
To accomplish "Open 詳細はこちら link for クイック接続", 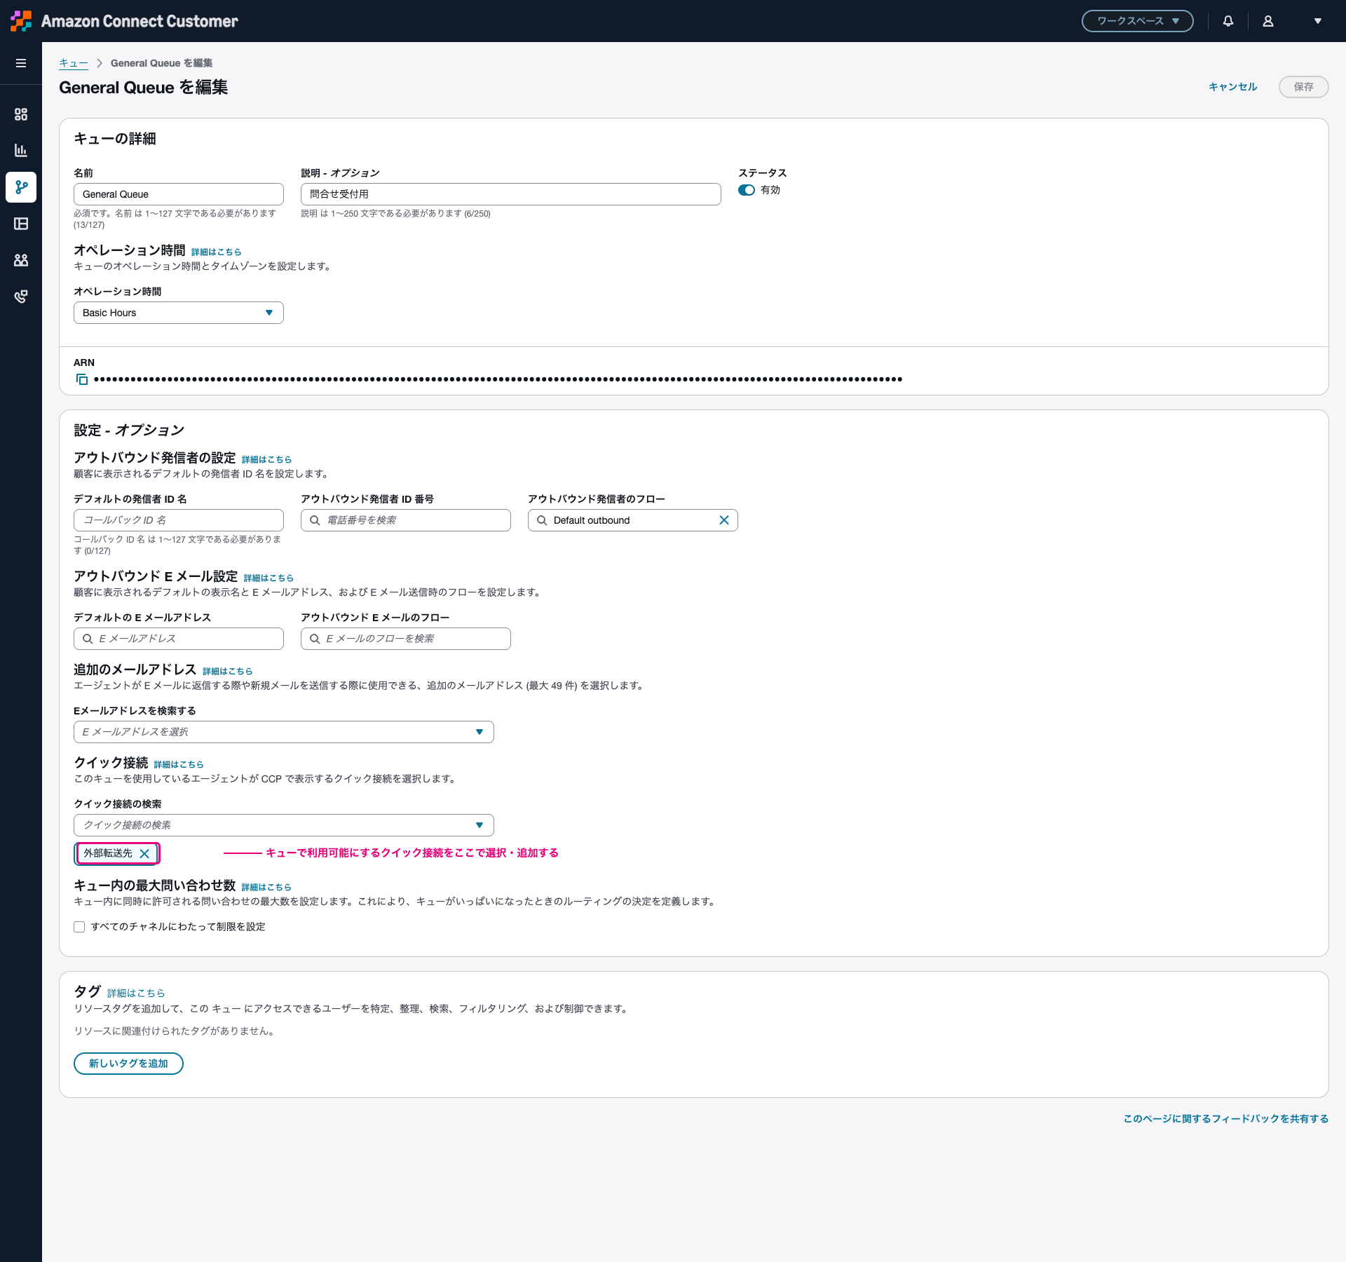I will [179, 764].
